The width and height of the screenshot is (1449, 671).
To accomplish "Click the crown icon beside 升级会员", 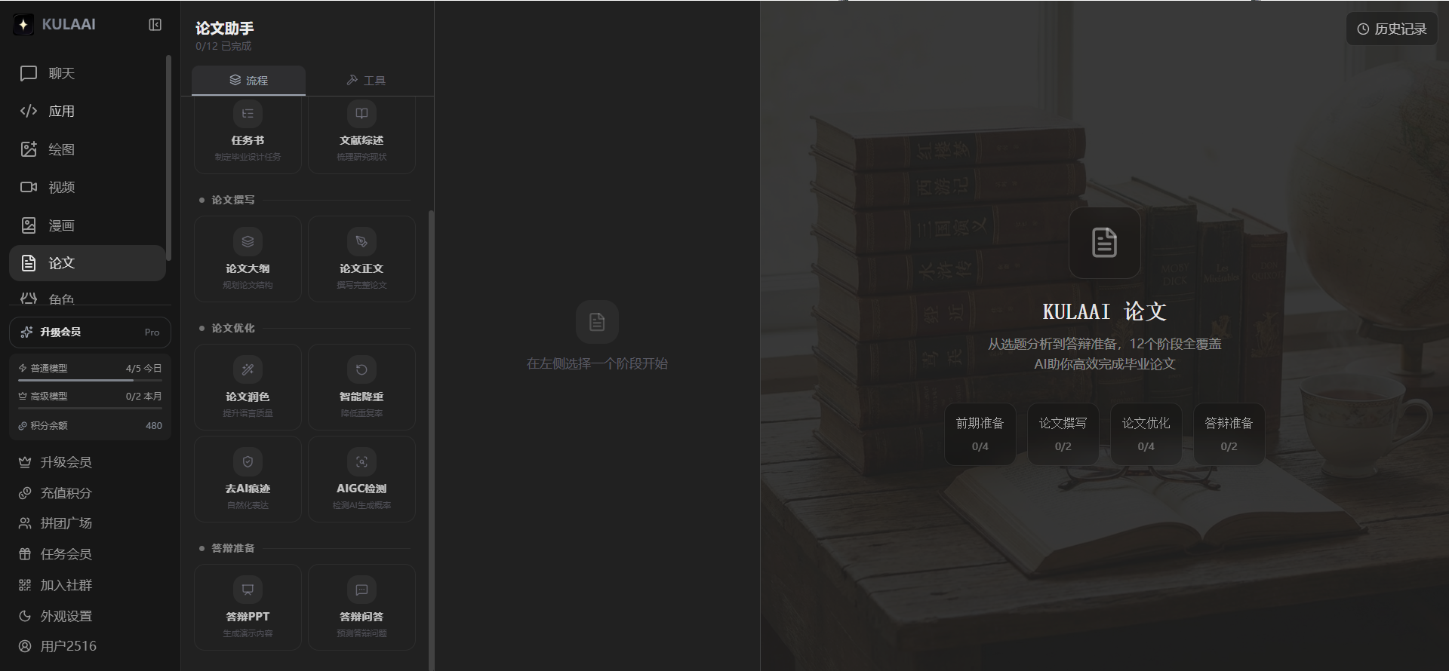I will (x=25, y=462).
